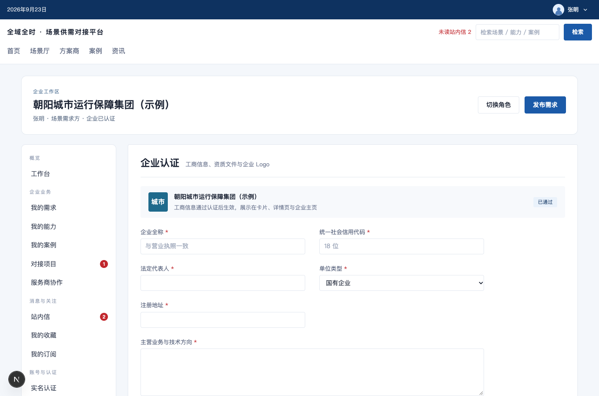The width and height of the screenshot is (599, 396).
Task: Open 服务商协作 in the sidebar
Action: tap(69, 282)
